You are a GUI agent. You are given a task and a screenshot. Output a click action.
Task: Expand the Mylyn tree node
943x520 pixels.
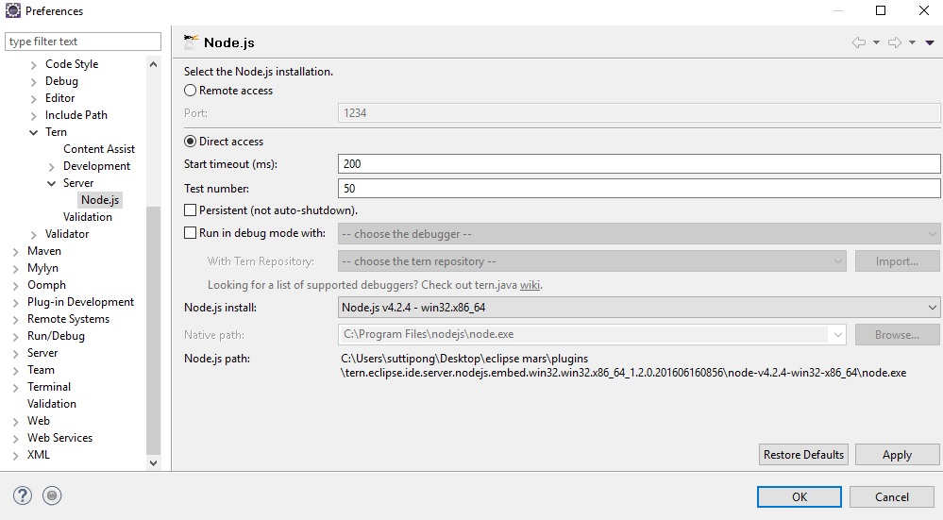point(16,269)
